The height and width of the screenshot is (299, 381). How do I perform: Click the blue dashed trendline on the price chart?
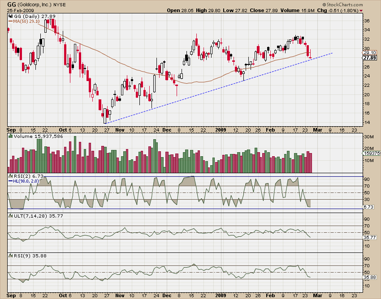(x=219, y=88)
